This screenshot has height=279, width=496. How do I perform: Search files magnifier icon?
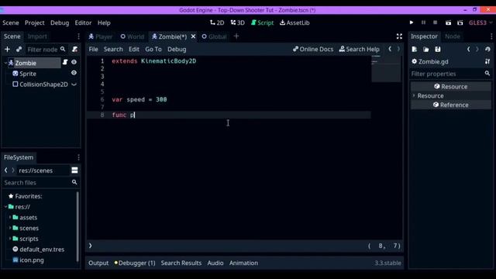[74, 182]
